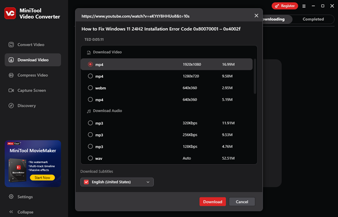Click the 128Kbps bitrate text
Image resolution: width=338 pixels, height=217 pixels.
click(x=190, y=147)
